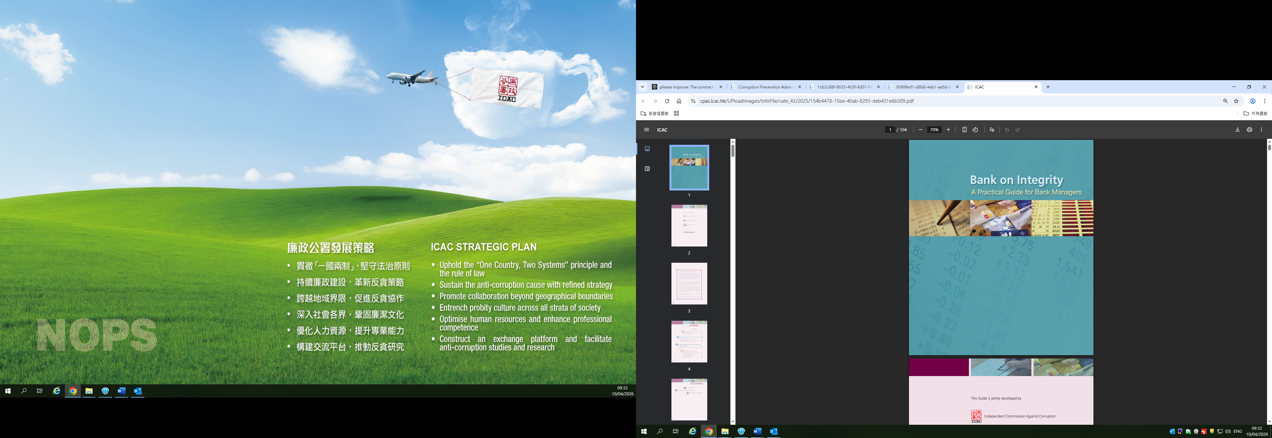Zoom out of the PDF with the minus icon
The image size is (1272, 438).
[x=921, y=130]
